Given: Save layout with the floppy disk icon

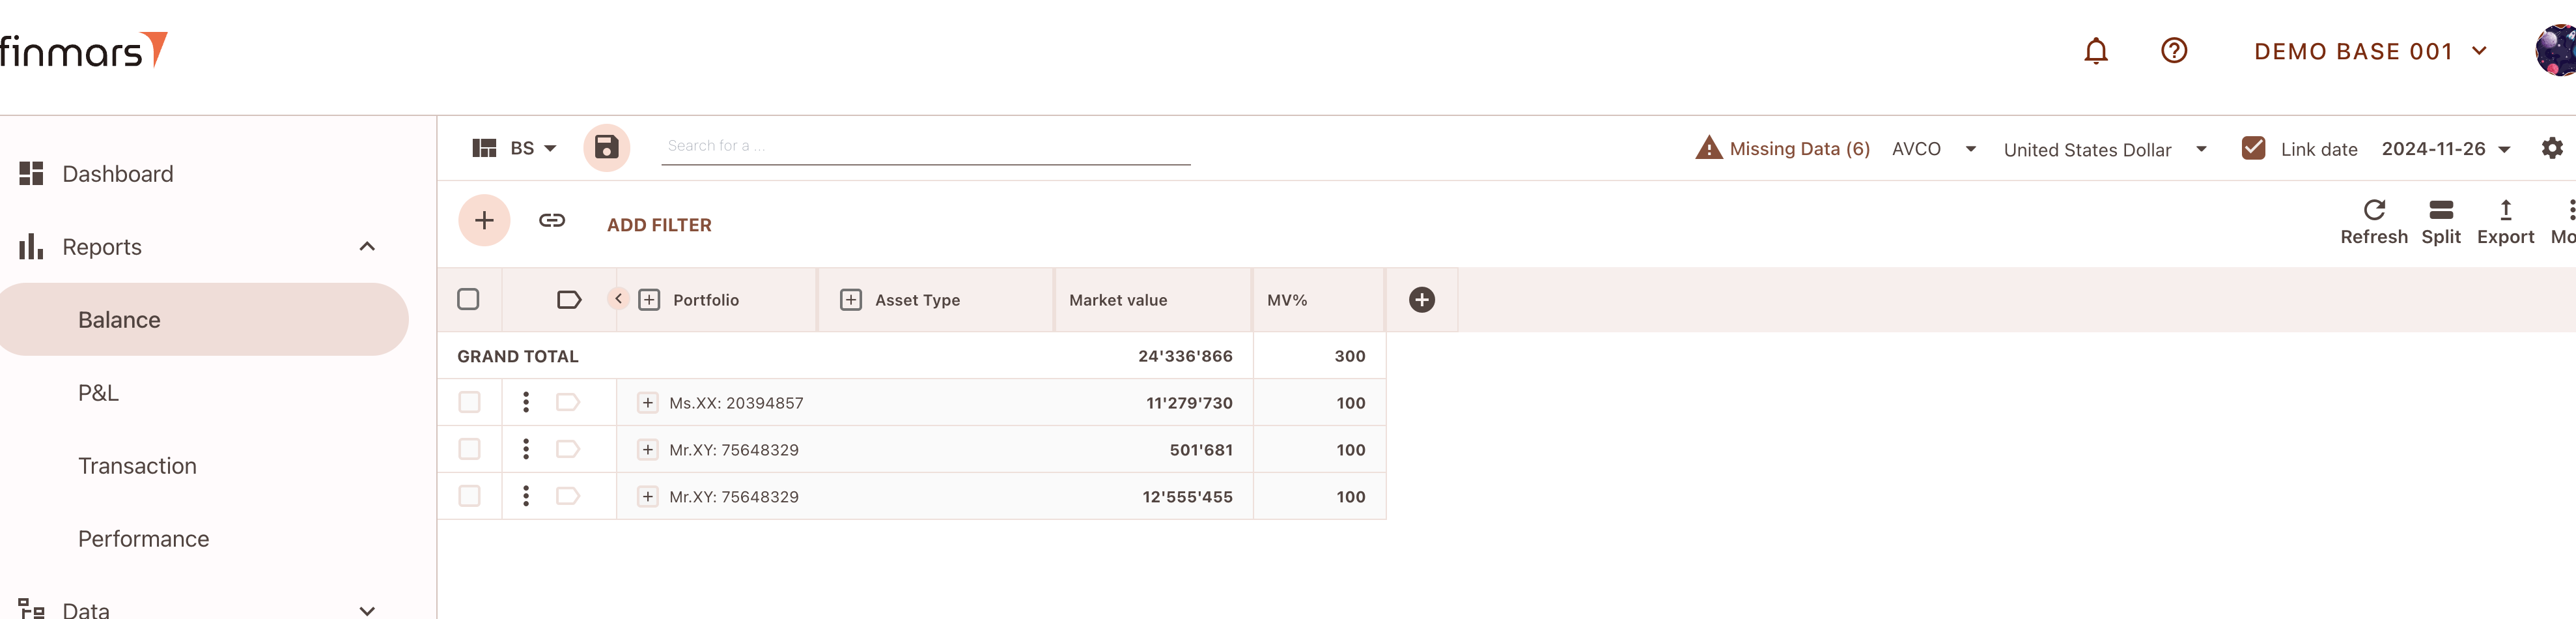Looking at the screenshot, I should pyautogui.click(x=606, y=148).
